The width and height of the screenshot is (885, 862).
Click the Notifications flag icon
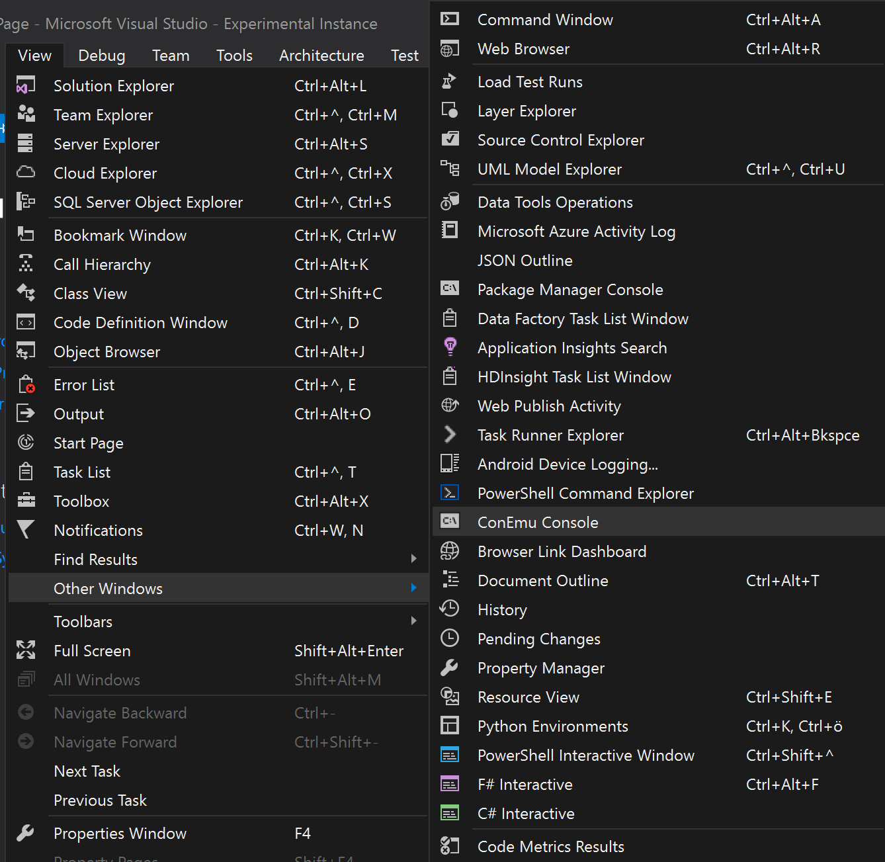pos(26,531)
